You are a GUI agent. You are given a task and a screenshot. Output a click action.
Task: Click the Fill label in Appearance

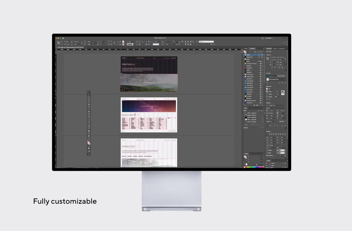269,89
